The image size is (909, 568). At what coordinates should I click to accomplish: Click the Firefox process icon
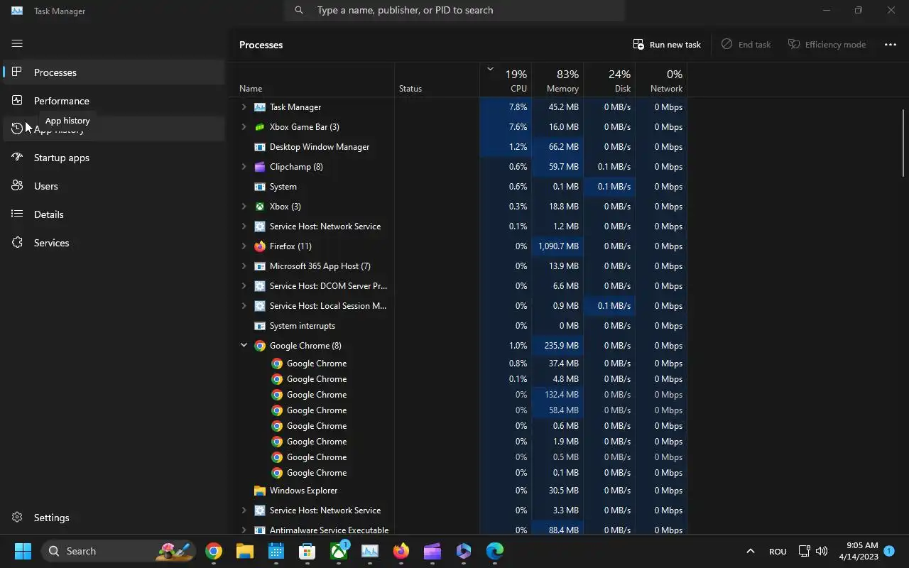260,246
